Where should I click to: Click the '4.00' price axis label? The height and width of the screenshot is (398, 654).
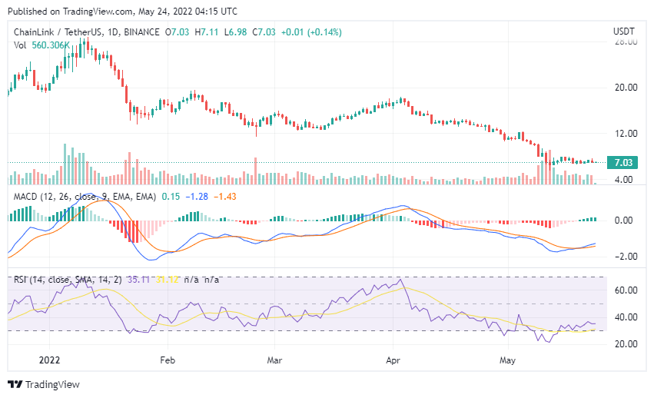623,179
